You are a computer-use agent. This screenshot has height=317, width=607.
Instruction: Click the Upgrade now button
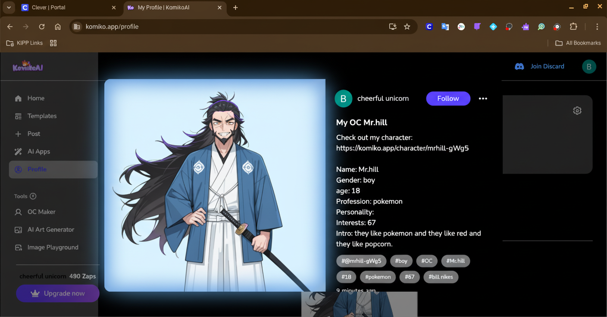[58, 293]
